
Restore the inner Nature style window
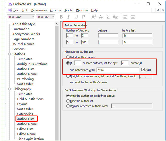[158, 10]
